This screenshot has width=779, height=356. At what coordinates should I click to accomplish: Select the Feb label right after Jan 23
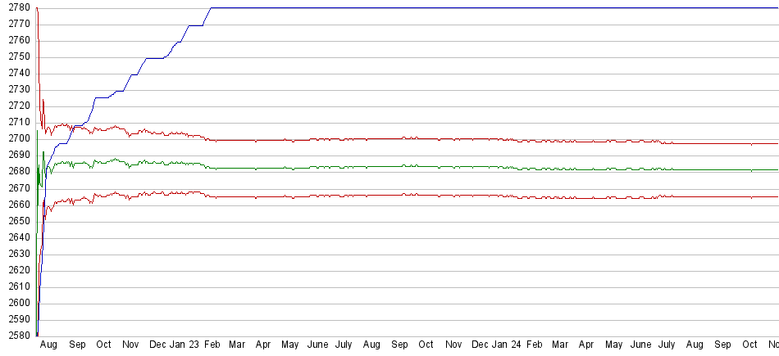[212, 345]
